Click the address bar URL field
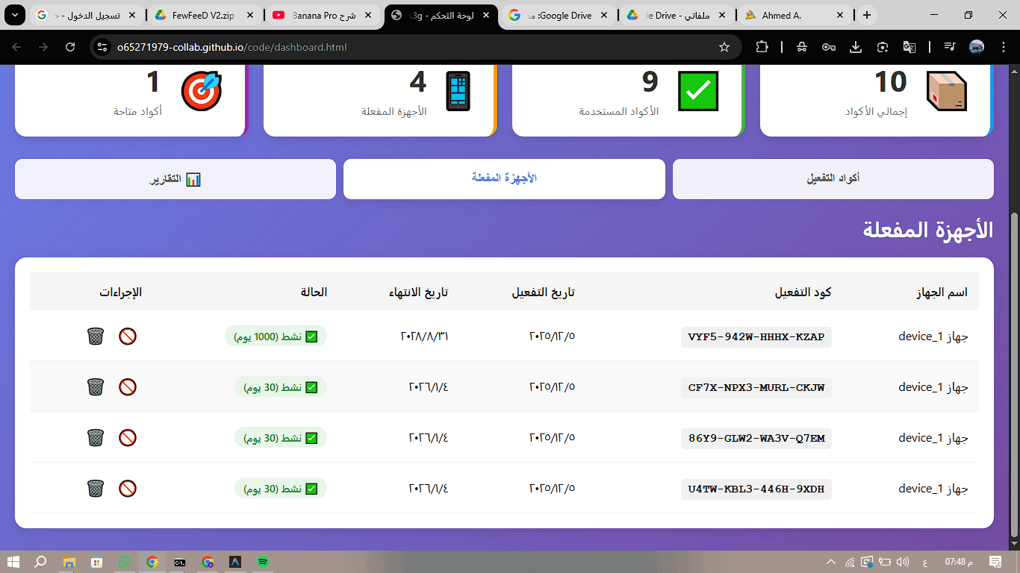 (411, 47)
